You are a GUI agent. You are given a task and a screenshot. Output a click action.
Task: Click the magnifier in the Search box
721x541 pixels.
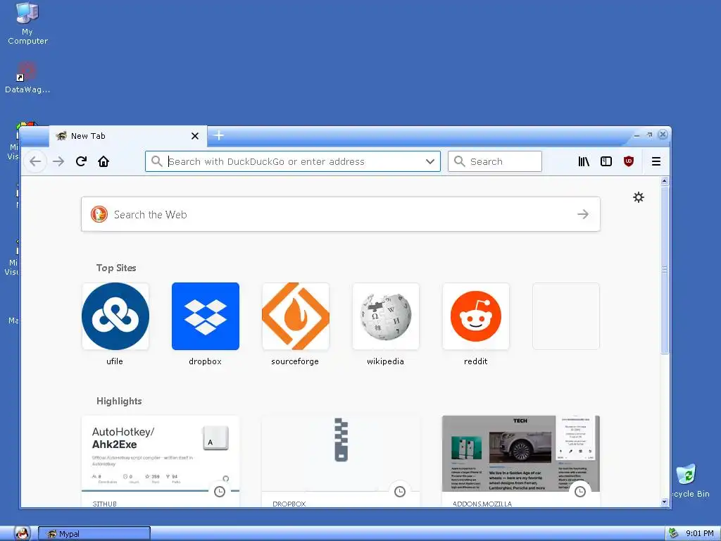pyautogui.click(x=459, y=161)
